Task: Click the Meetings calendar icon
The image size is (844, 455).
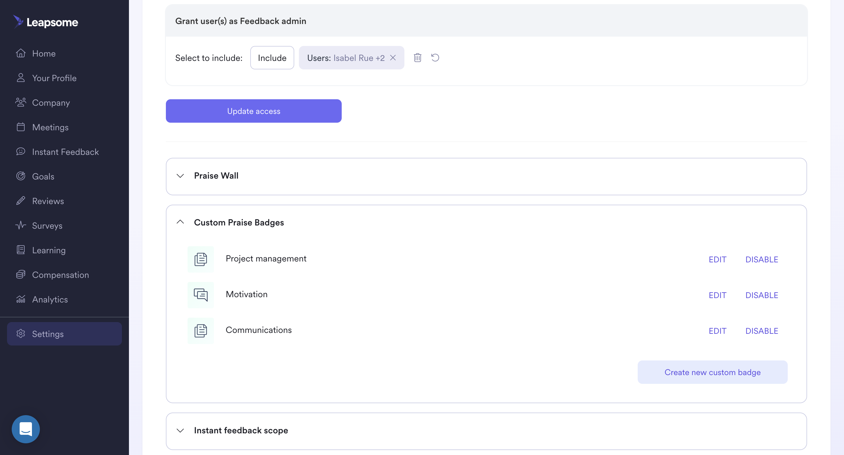Action: coord(21,127)
